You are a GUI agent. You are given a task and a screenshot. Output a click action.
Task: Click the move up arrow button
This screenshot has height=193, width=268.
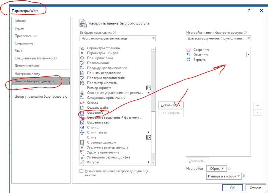(x=258, y=105)
